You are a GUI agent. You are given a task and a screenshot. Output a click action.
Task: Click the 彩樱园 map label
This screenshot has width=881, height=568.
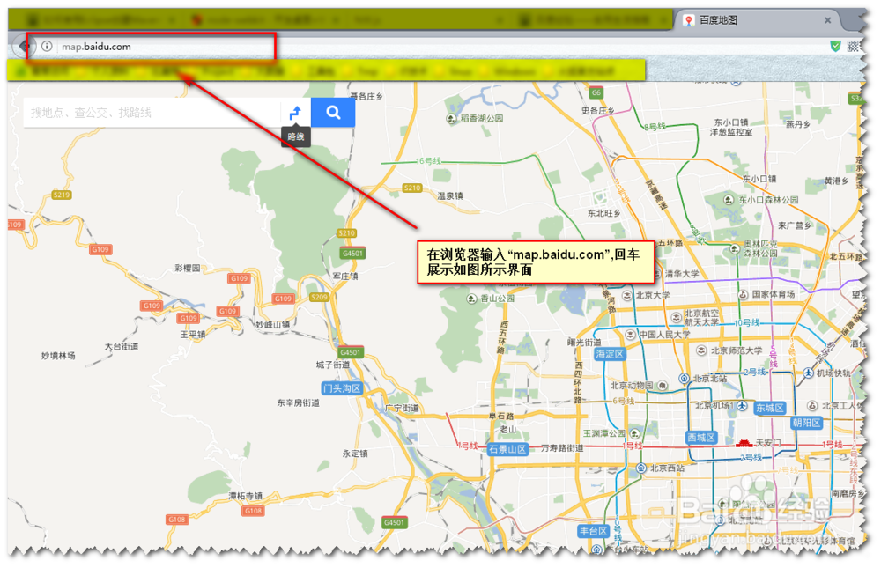point(187,268)
